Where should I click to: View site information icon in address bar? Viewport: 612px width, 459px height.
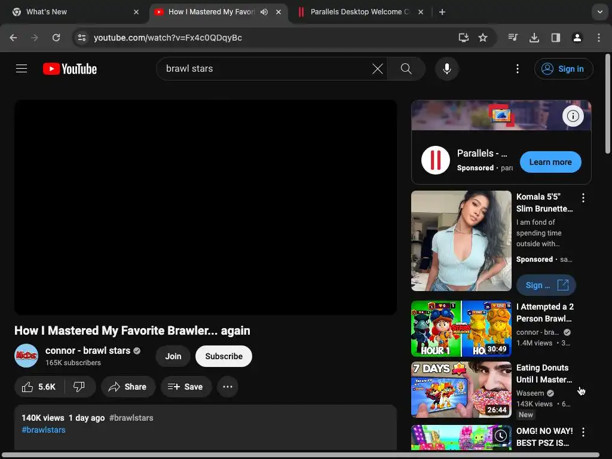[x=82, y=38]
